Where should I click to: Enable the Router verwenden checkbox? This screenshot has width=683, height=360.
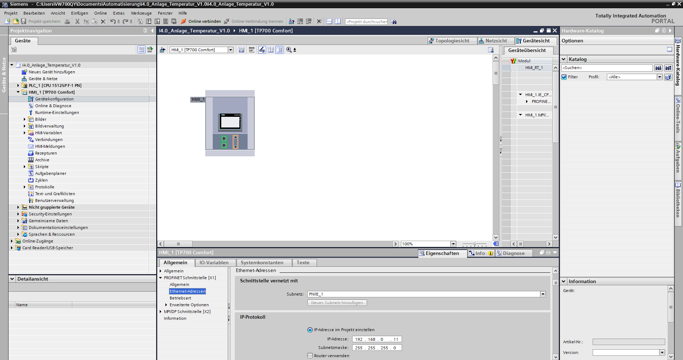(310, 356)
